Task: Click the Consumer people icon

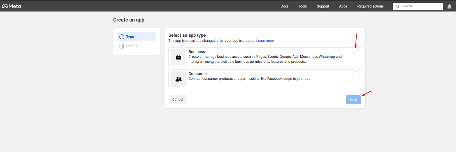Action: (178, 79)
